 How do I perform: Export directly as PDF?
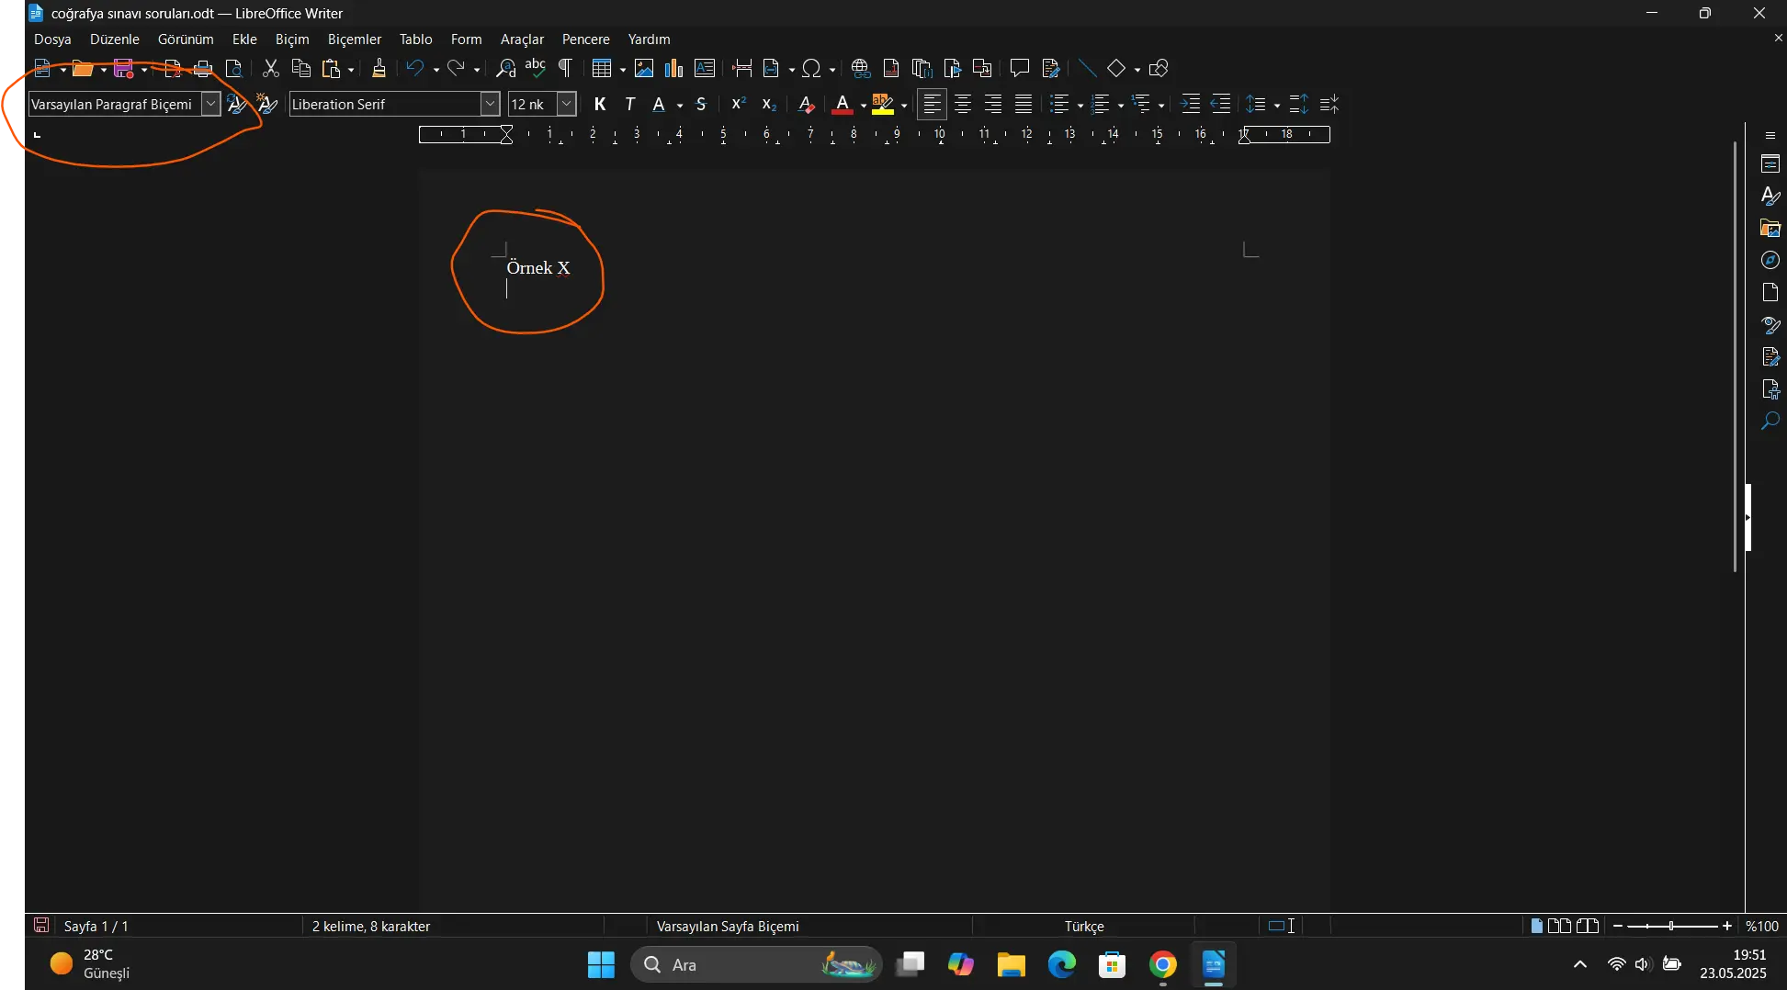point(173,68)
